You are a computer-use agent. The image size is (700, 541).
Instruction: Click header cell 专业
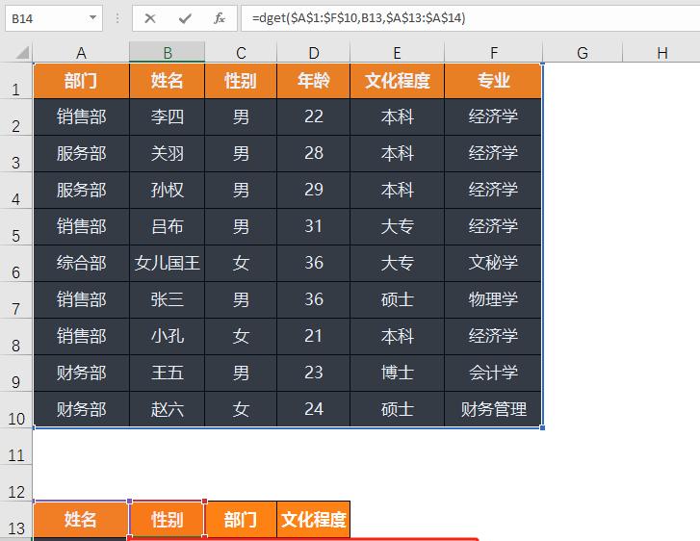[493, 81]
